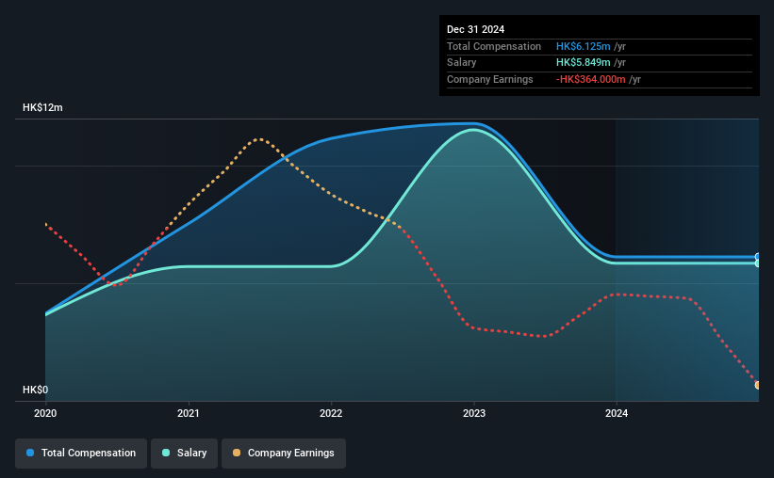The image size is (774, 478).
Task: Click the Salary tooltip row label
Action: (x=462, y=63)
